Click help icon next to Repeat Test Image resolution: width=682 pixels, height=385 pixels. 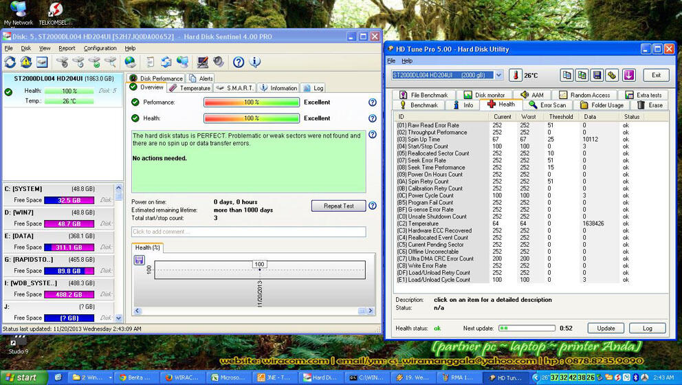click(373, 206)
